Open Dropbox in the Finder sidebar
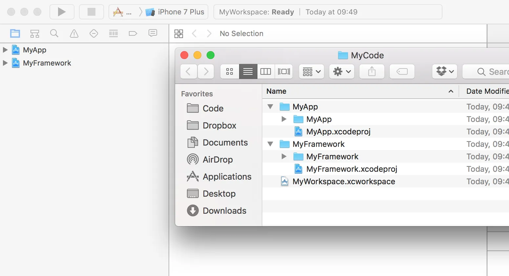 point(212,126)
